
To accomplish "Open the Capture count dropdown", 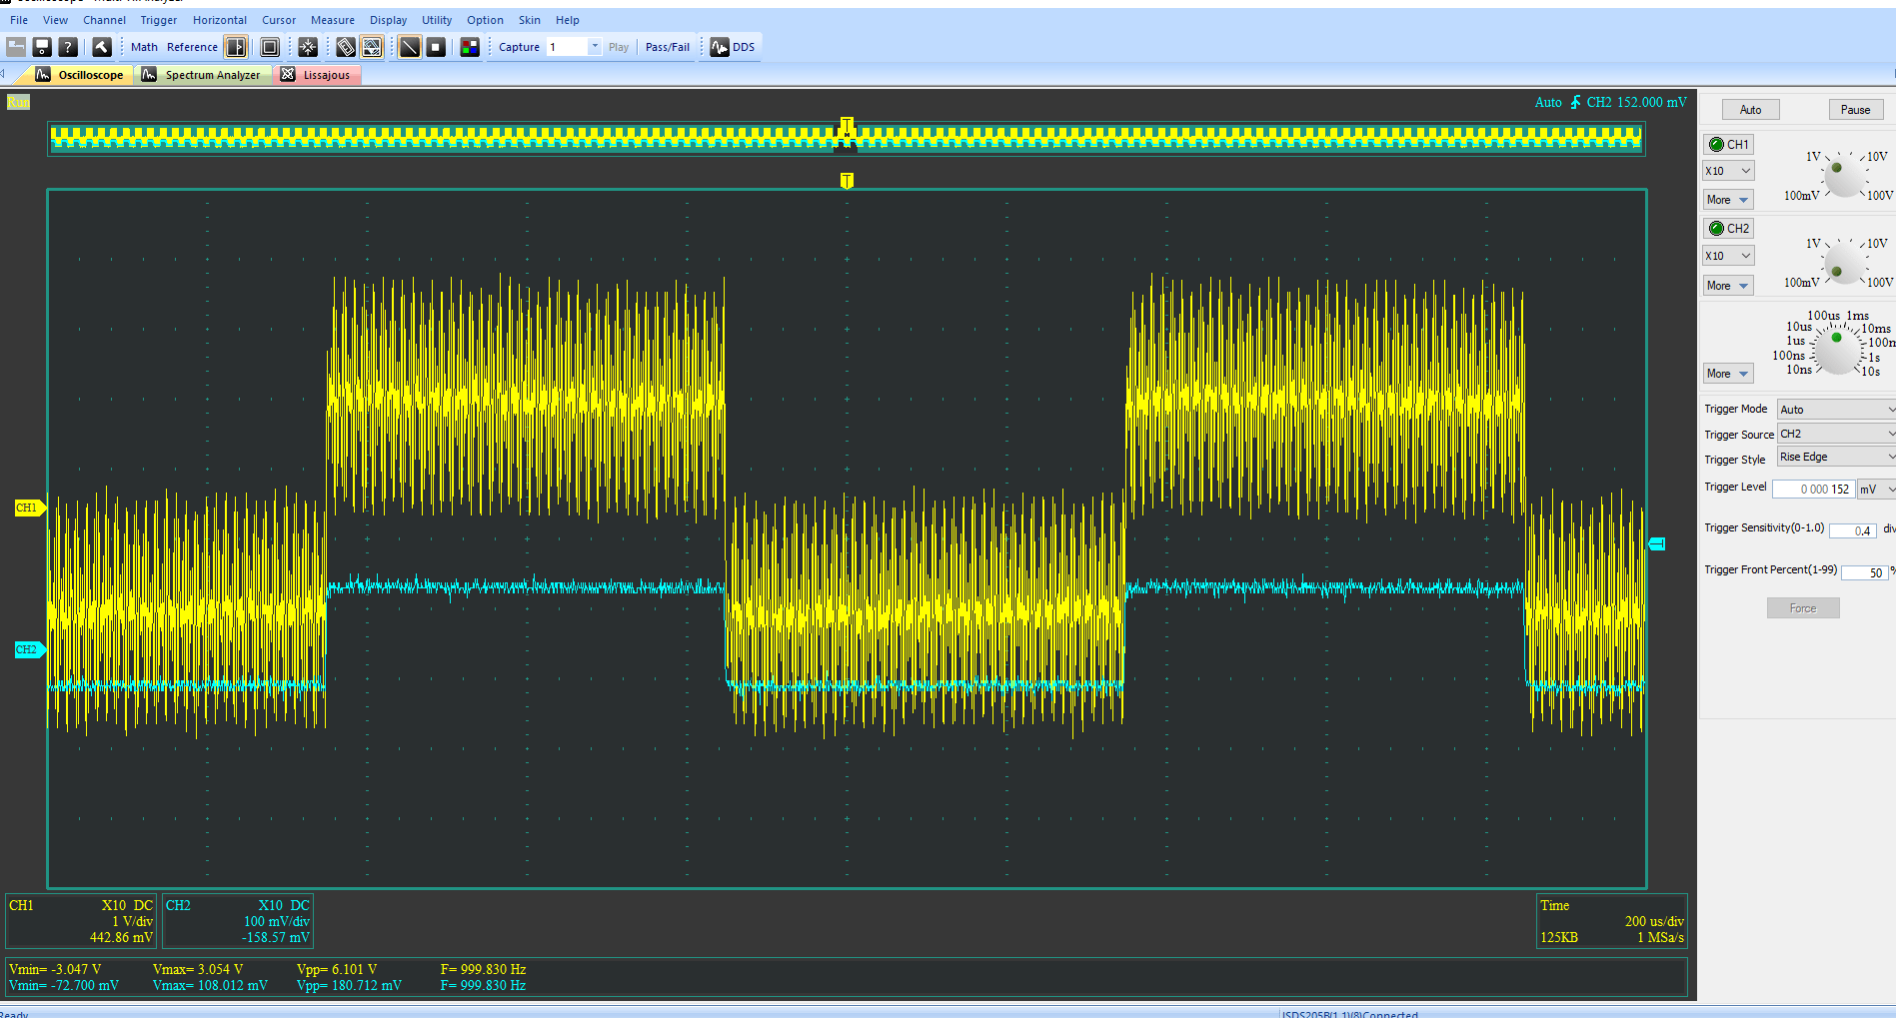I will coord(595,47).
